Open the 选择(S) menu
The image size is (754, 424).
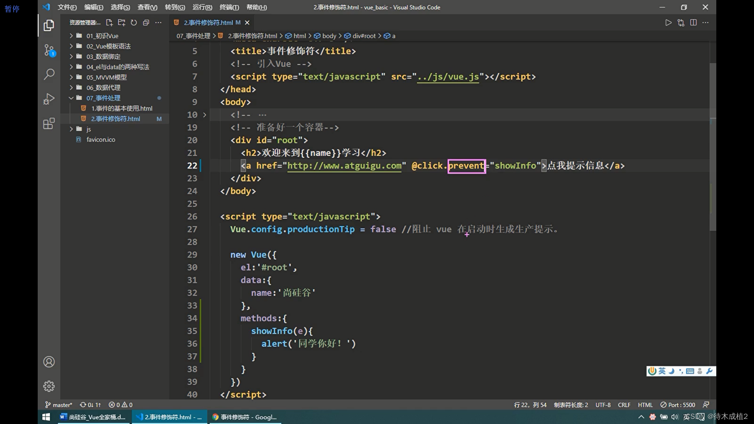click(121, 7)
